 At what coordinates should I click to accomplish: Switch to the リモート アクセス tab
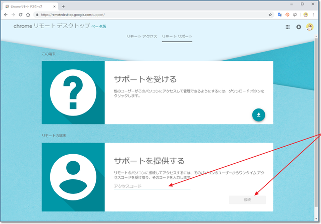point(143,37)
